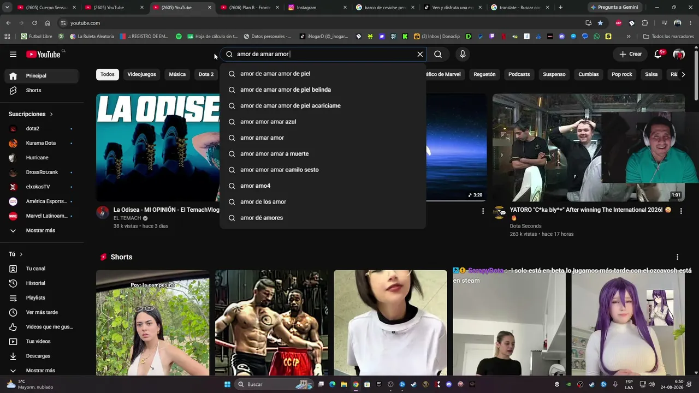Choose suggestion "amor amor amar azul"

323,122
